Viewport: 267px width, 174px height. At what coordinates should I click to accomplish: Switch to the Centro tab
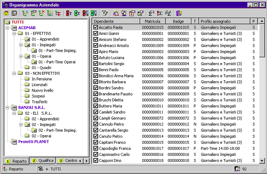click(x=67, y=160)
